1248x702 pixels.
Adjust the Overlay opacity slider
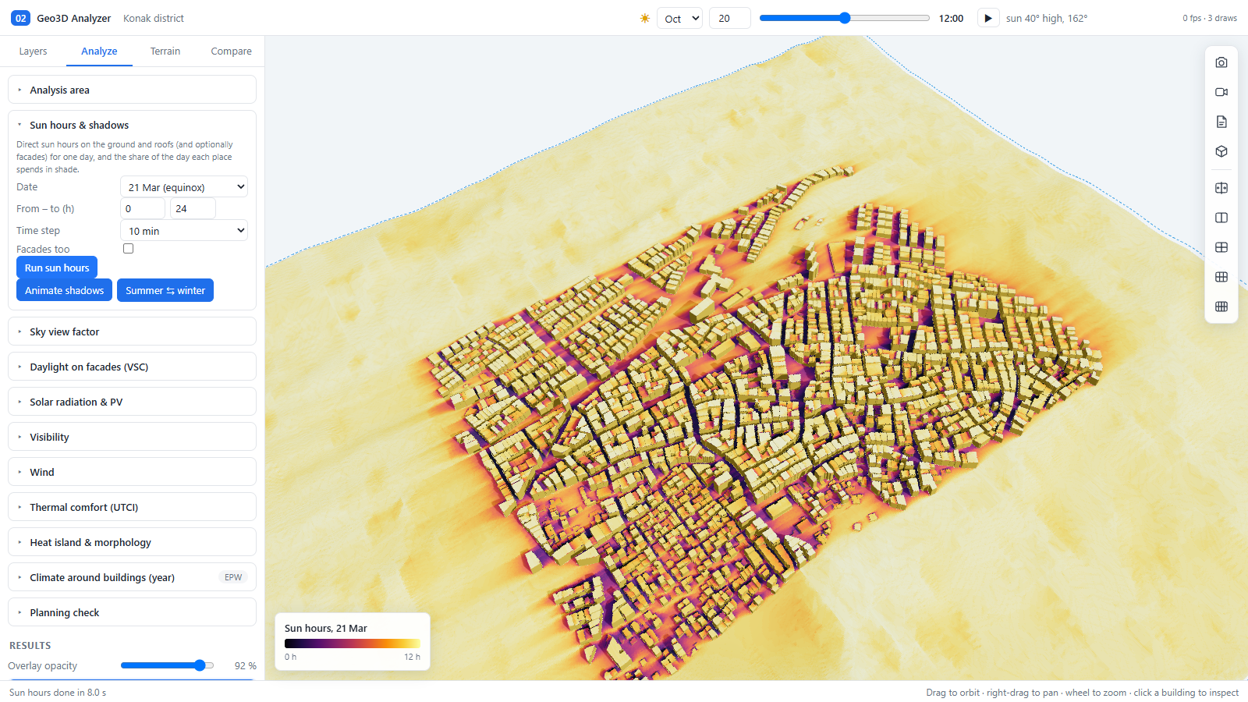pos(167,665)
